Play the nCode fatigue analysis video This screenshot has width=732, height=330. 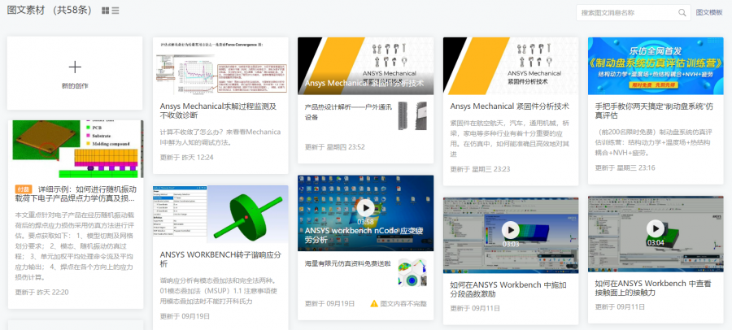click(x=365, y=208)
